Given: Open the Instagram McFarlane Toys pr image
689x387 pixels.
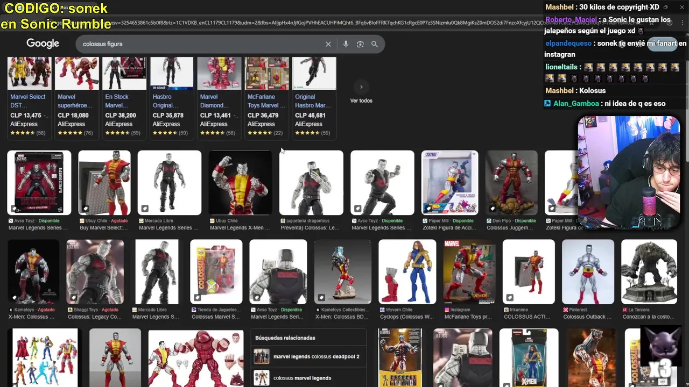Looking at the screenshot, I should tap(469, 271).
